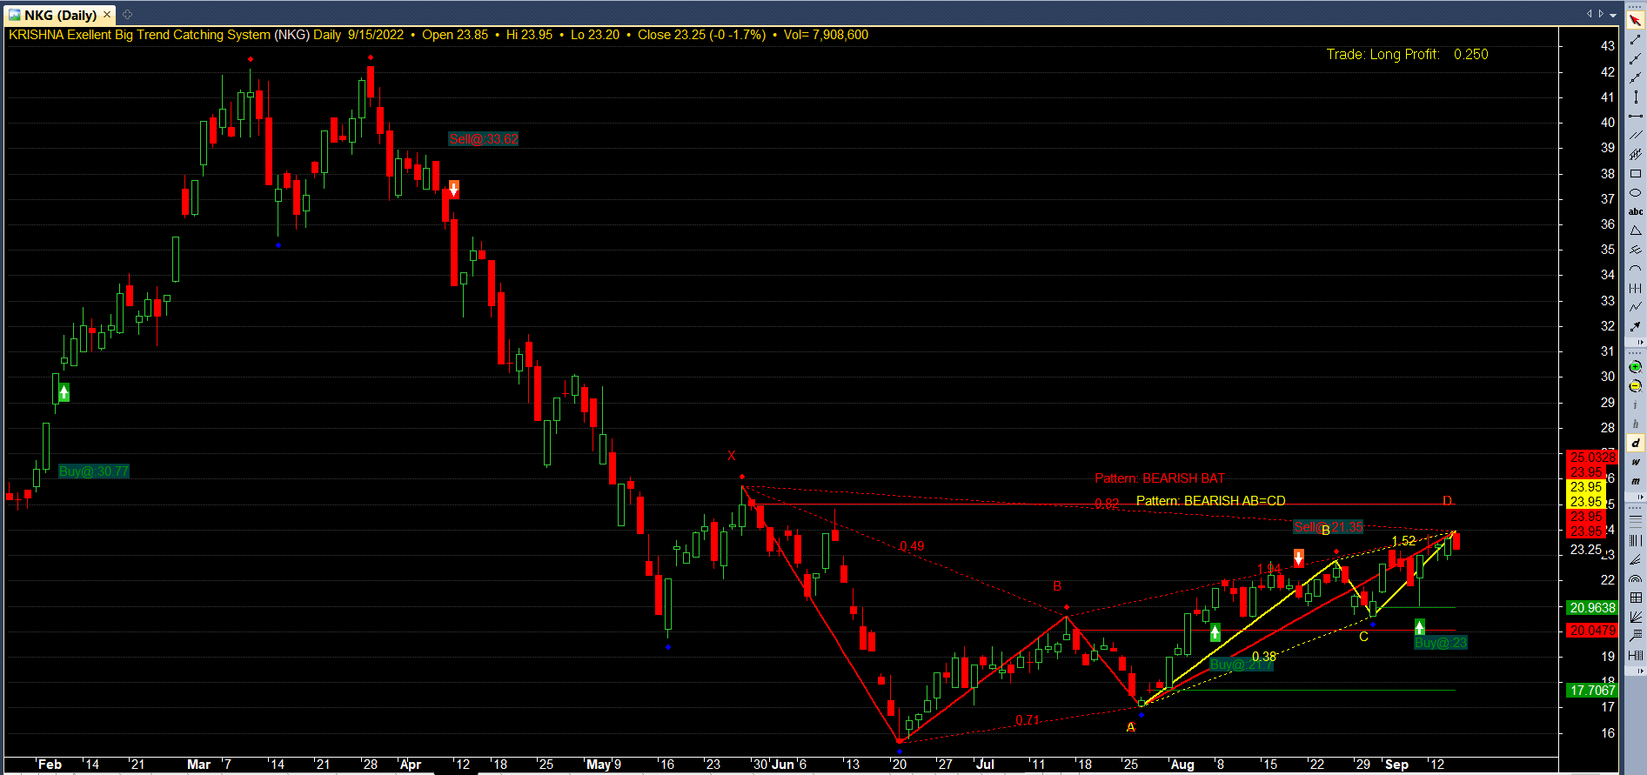This screenshot has width=1647, height=775.
Task: Click the 20.0479 red price label
Action: tap(1592, 631)
